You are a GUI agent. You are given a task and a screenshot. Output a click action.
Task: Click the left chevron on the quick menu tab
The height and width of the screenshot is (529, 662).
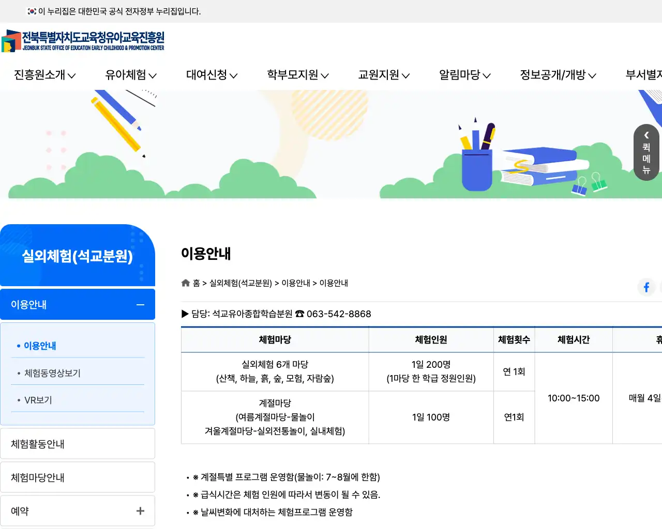click(x=646, y=135)
